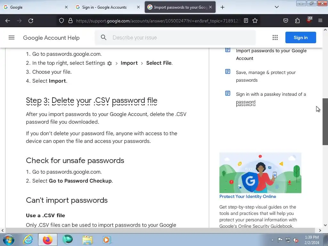The height and width of the screenshot is (246, 328).
Task: Close the Google tab
Action: coord(66,7)
